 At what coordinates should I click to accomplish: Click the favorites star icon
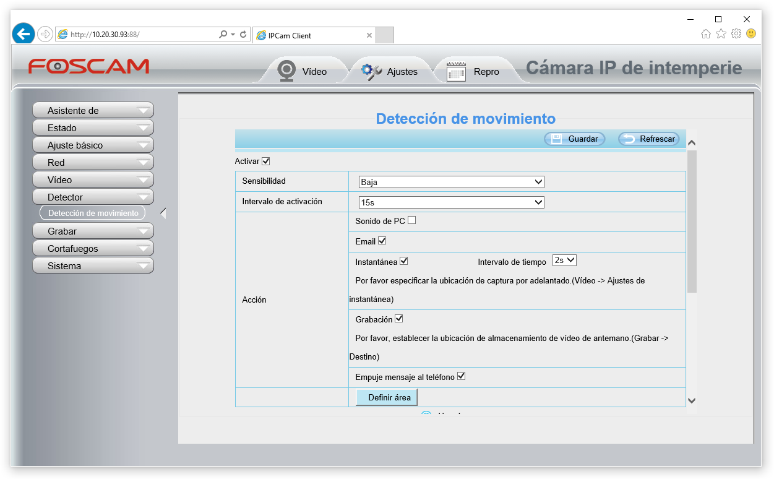pos(721,34)
